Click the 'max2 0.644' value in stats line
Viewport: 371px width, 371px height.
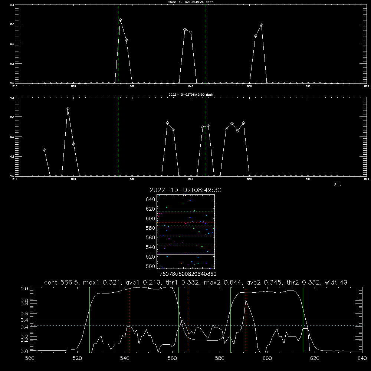tap(224, 282)
